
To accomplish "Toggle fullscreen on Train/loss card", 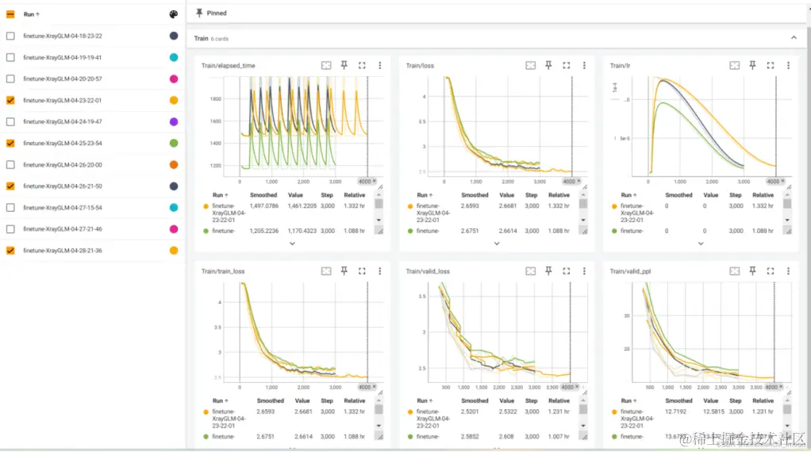I will pyautogui.click(x=567, y=65).
